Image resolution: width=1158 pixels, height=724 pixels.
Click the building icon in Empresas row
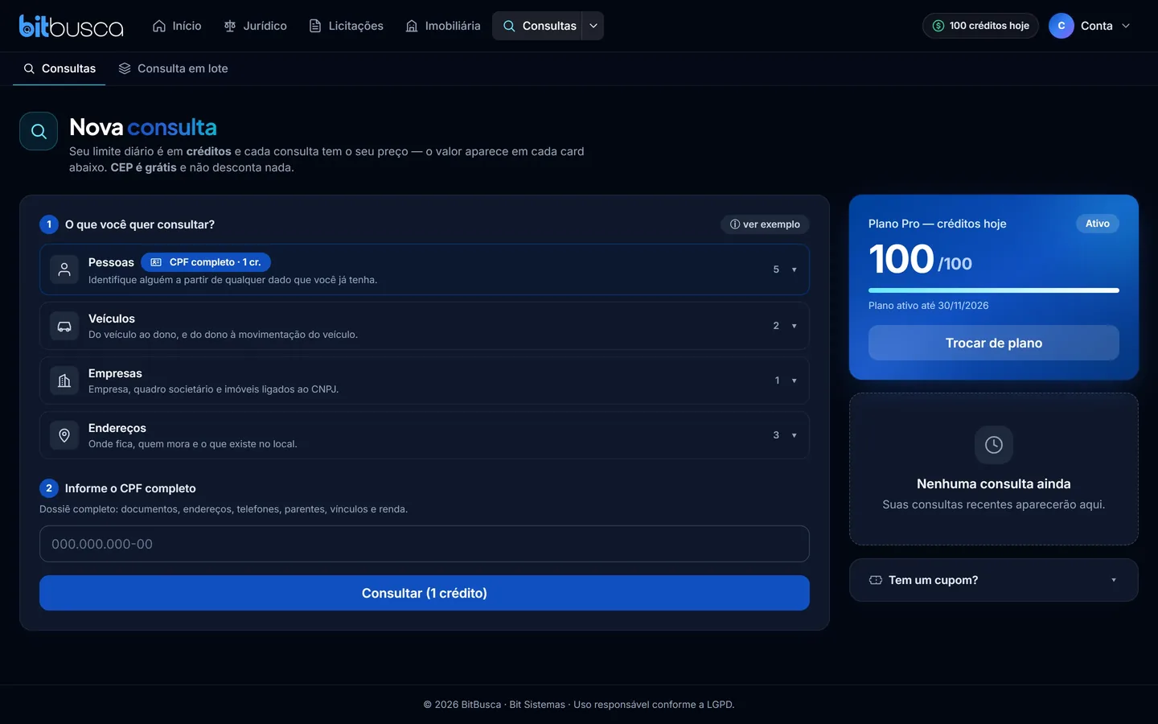[64, 381]
